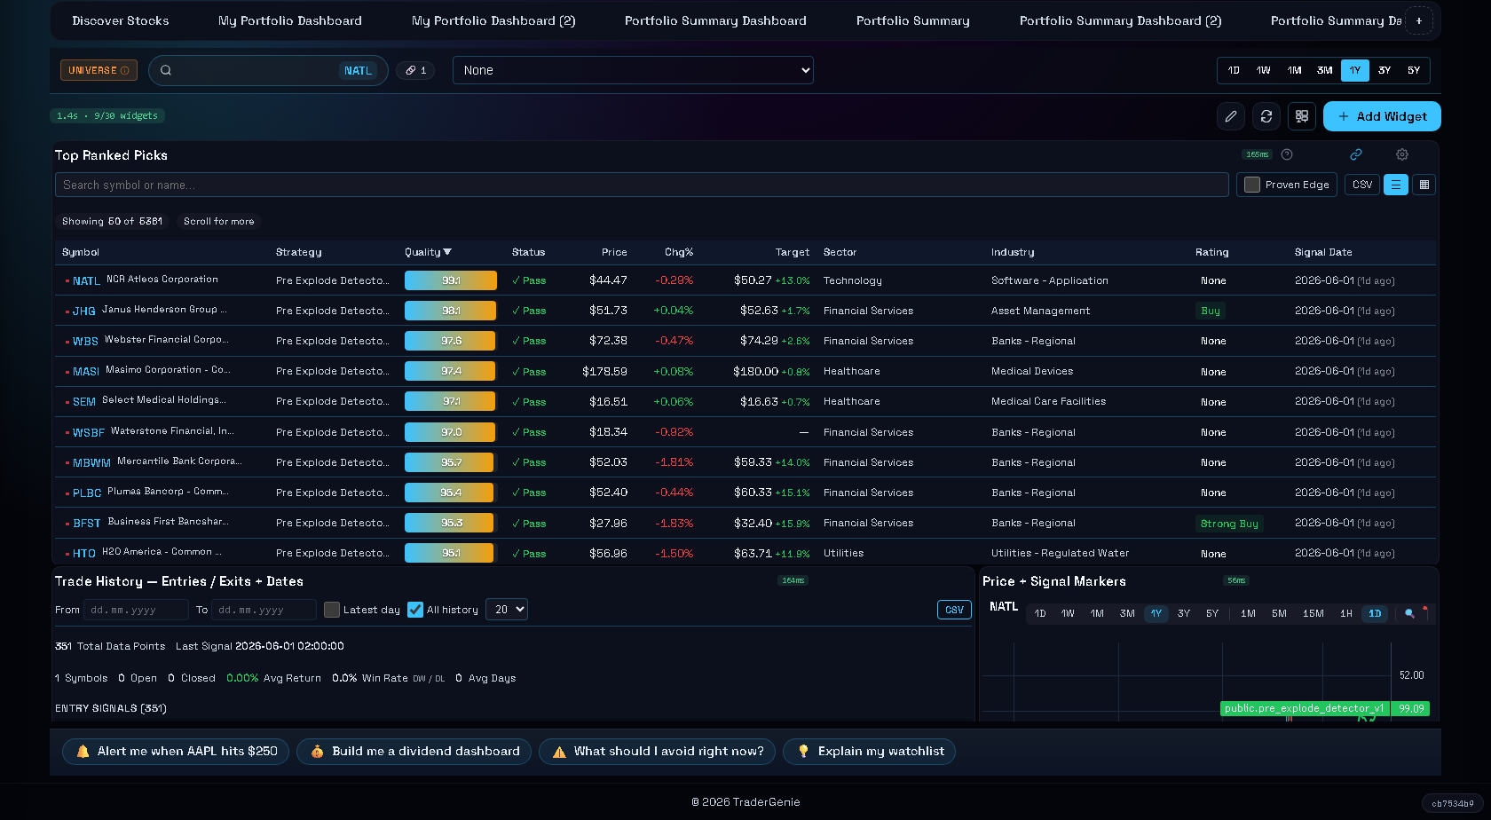Enable the Latest day checkbox
1491x820 pixels.
click(x=332, y=610)
